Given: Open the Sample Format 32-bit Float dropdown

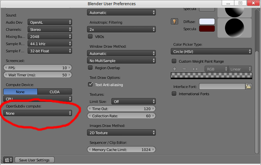Looking at the screenshot, I should [x=50, y=51].
